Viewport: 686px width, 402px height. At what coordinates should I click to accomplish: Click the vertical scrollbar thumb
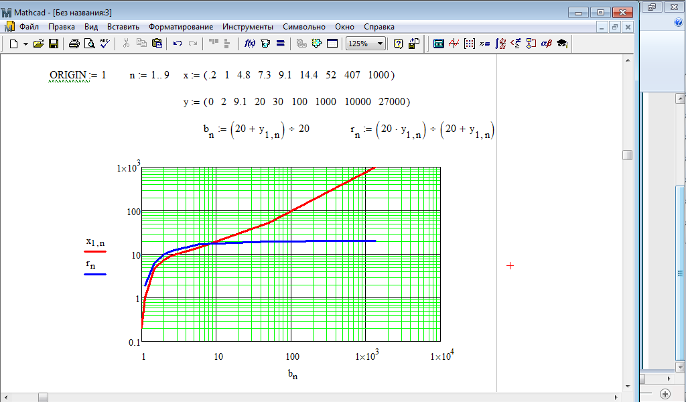click(627, 155)
